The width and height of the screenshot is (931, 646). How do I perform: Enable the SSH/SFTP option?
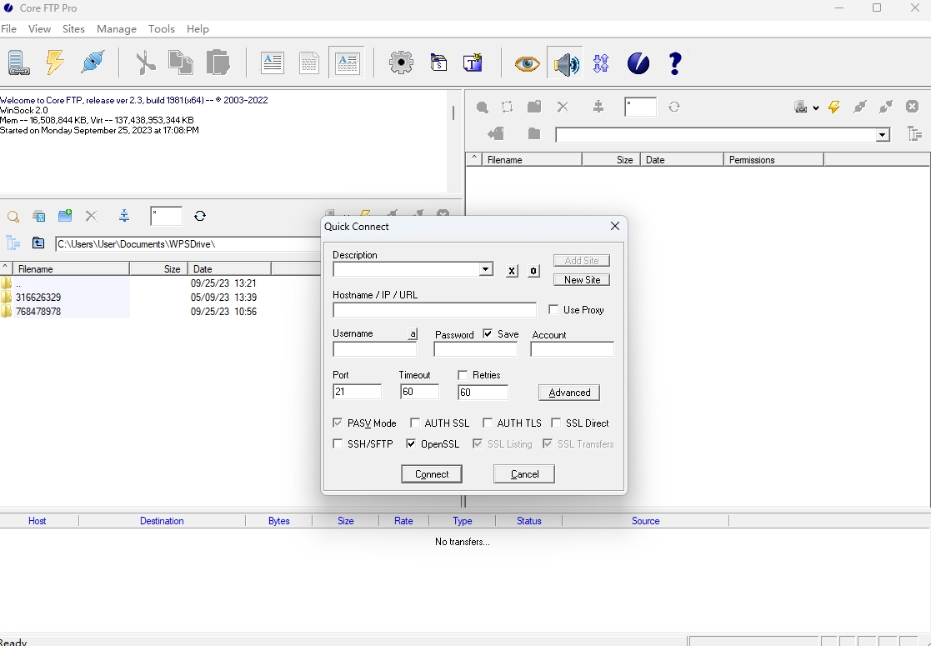coord(338,443)
